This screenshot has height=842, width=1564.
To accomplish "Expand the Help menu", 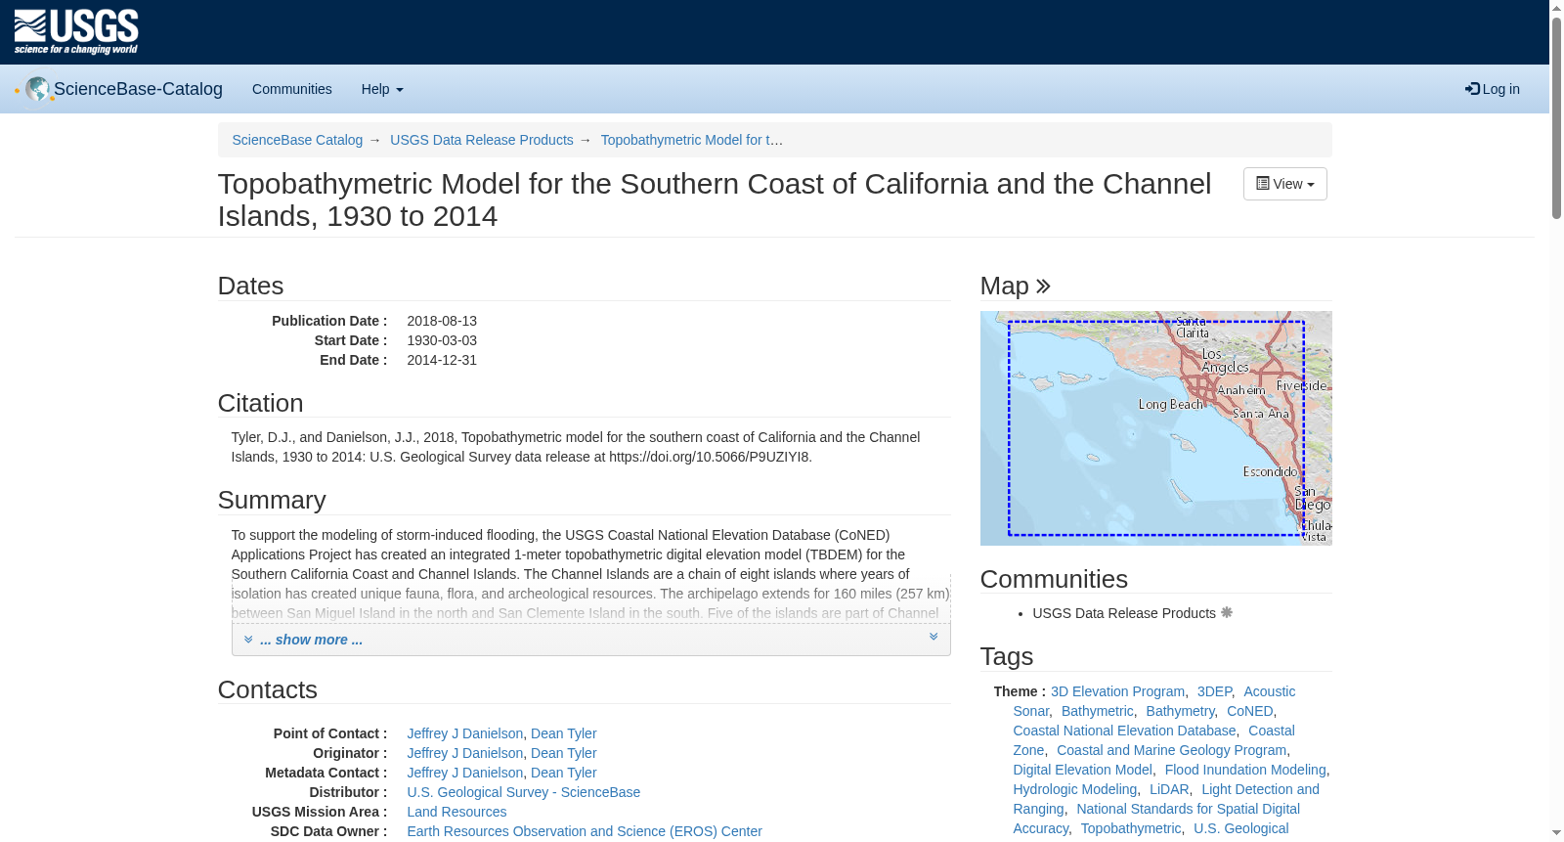I will click(x=382, y=89).
